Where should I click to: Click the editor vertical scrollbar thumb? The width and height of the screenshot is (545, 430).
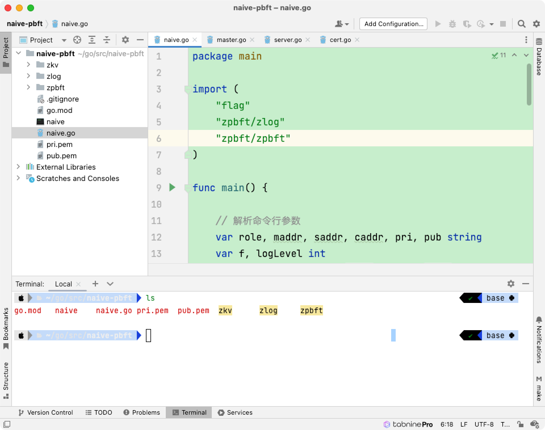529,85
